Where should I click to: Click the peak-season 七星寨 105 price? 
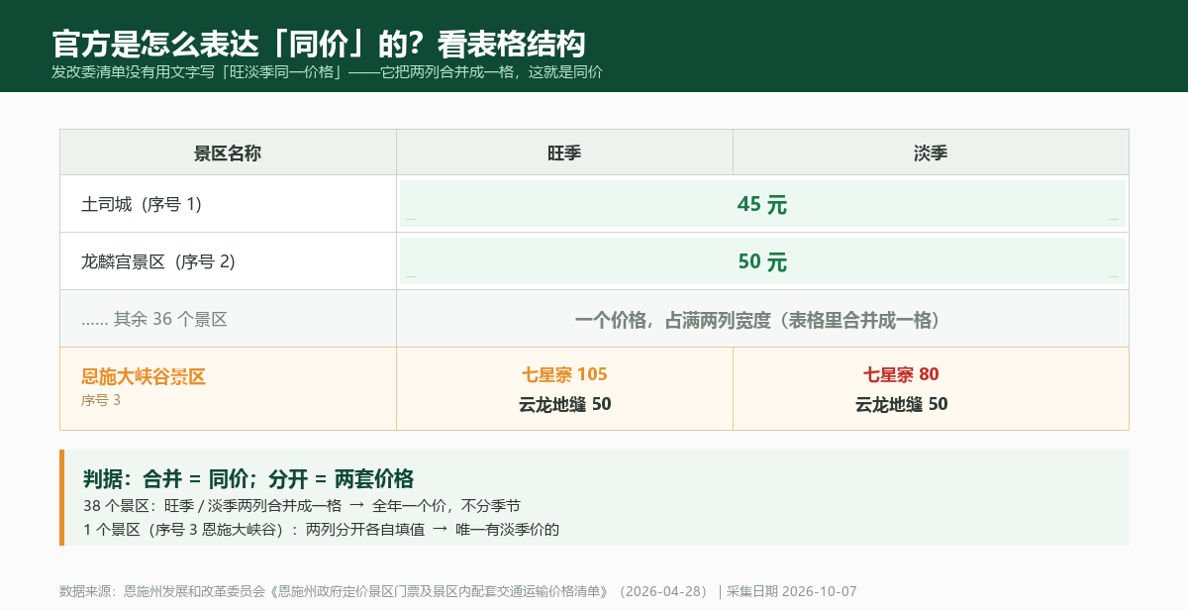pos(564,374)
